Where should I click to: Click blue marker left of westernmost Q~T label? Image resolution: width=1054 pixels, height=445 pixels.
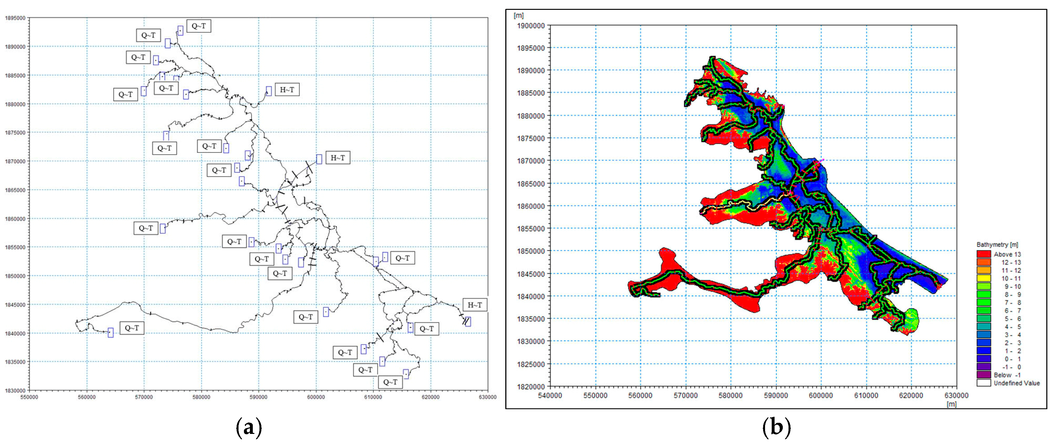pyautogui.click(x=110, y=333)
